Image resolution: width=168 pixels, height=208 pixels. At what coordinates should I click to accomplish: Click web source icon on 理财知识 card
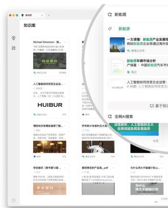coord(35,157)
